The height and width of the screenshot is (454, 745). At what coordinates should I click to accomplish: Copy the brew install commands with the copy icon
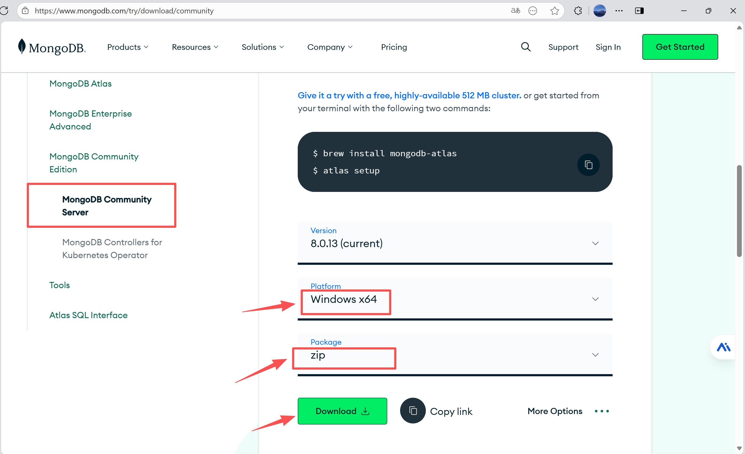coord(588,165)
